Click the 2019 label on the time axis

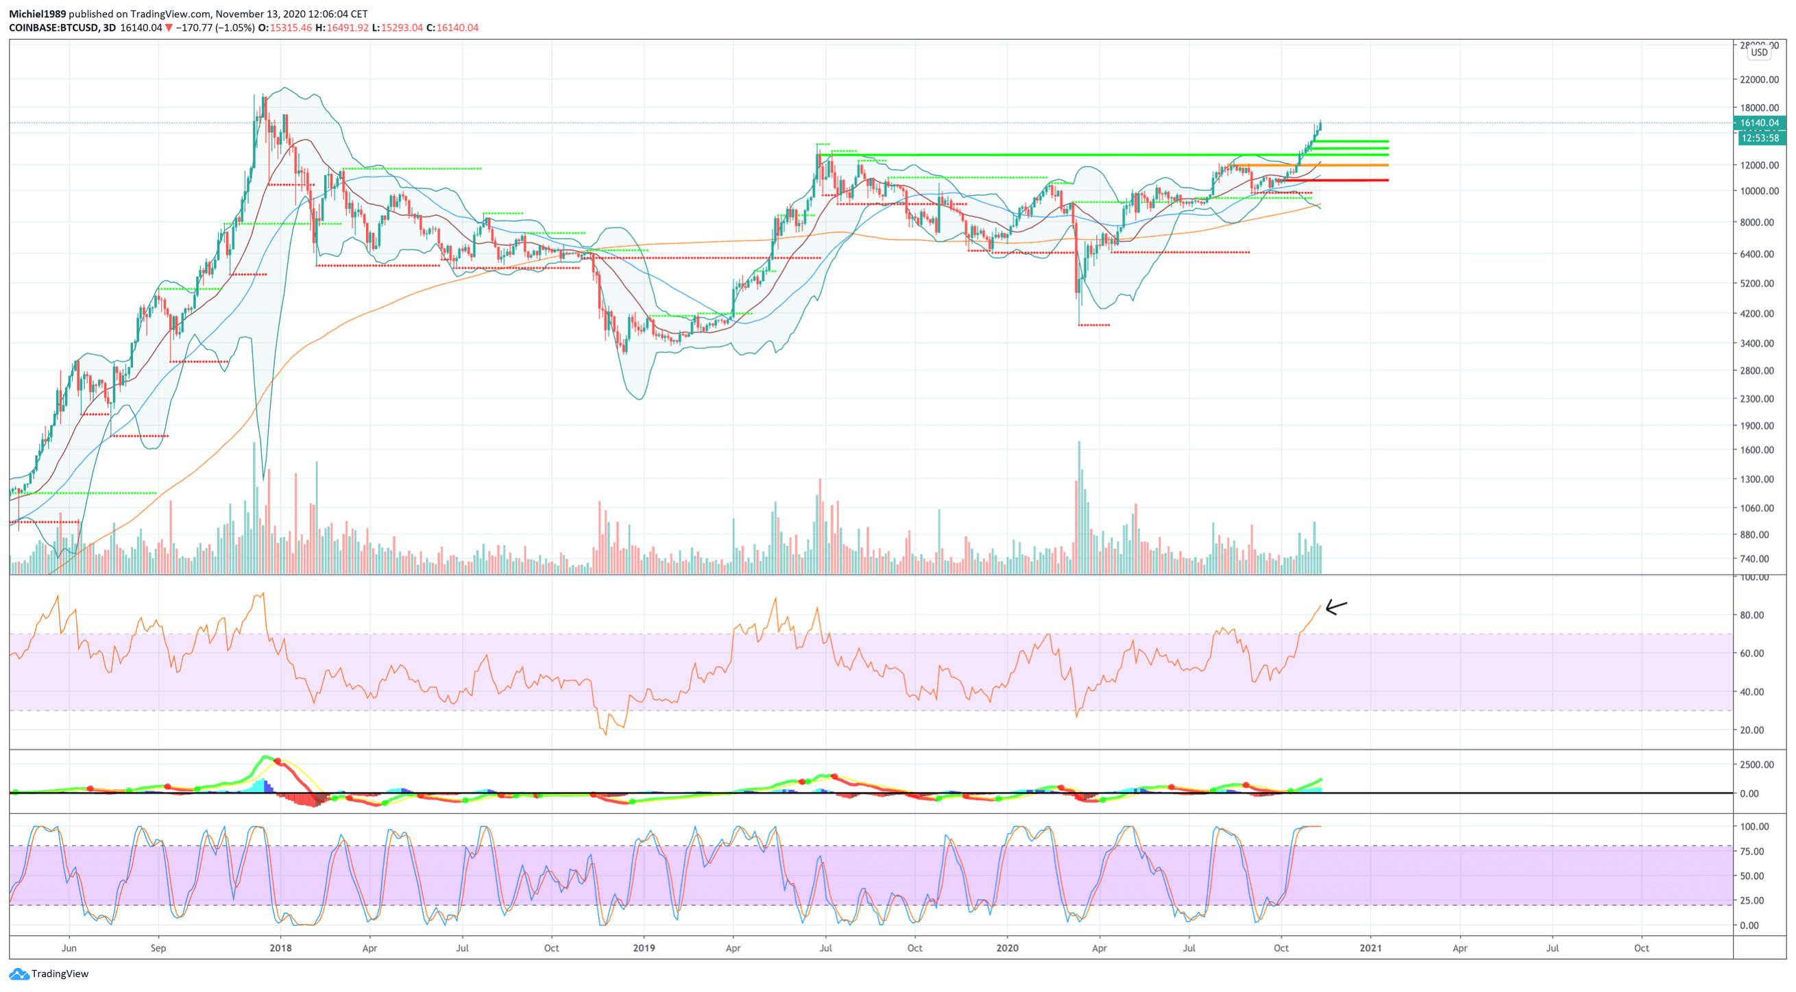tap(644, 948)
